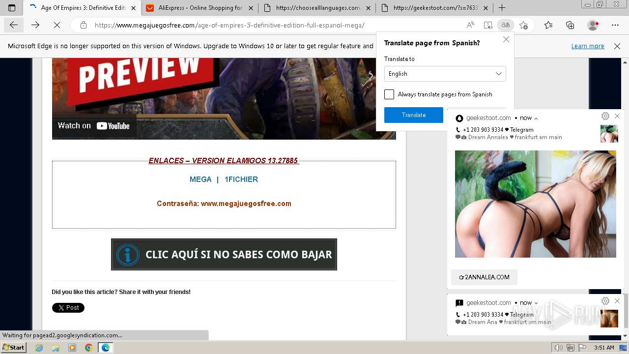Switch to the Age Of Empires 3 tab

[82, 8]
